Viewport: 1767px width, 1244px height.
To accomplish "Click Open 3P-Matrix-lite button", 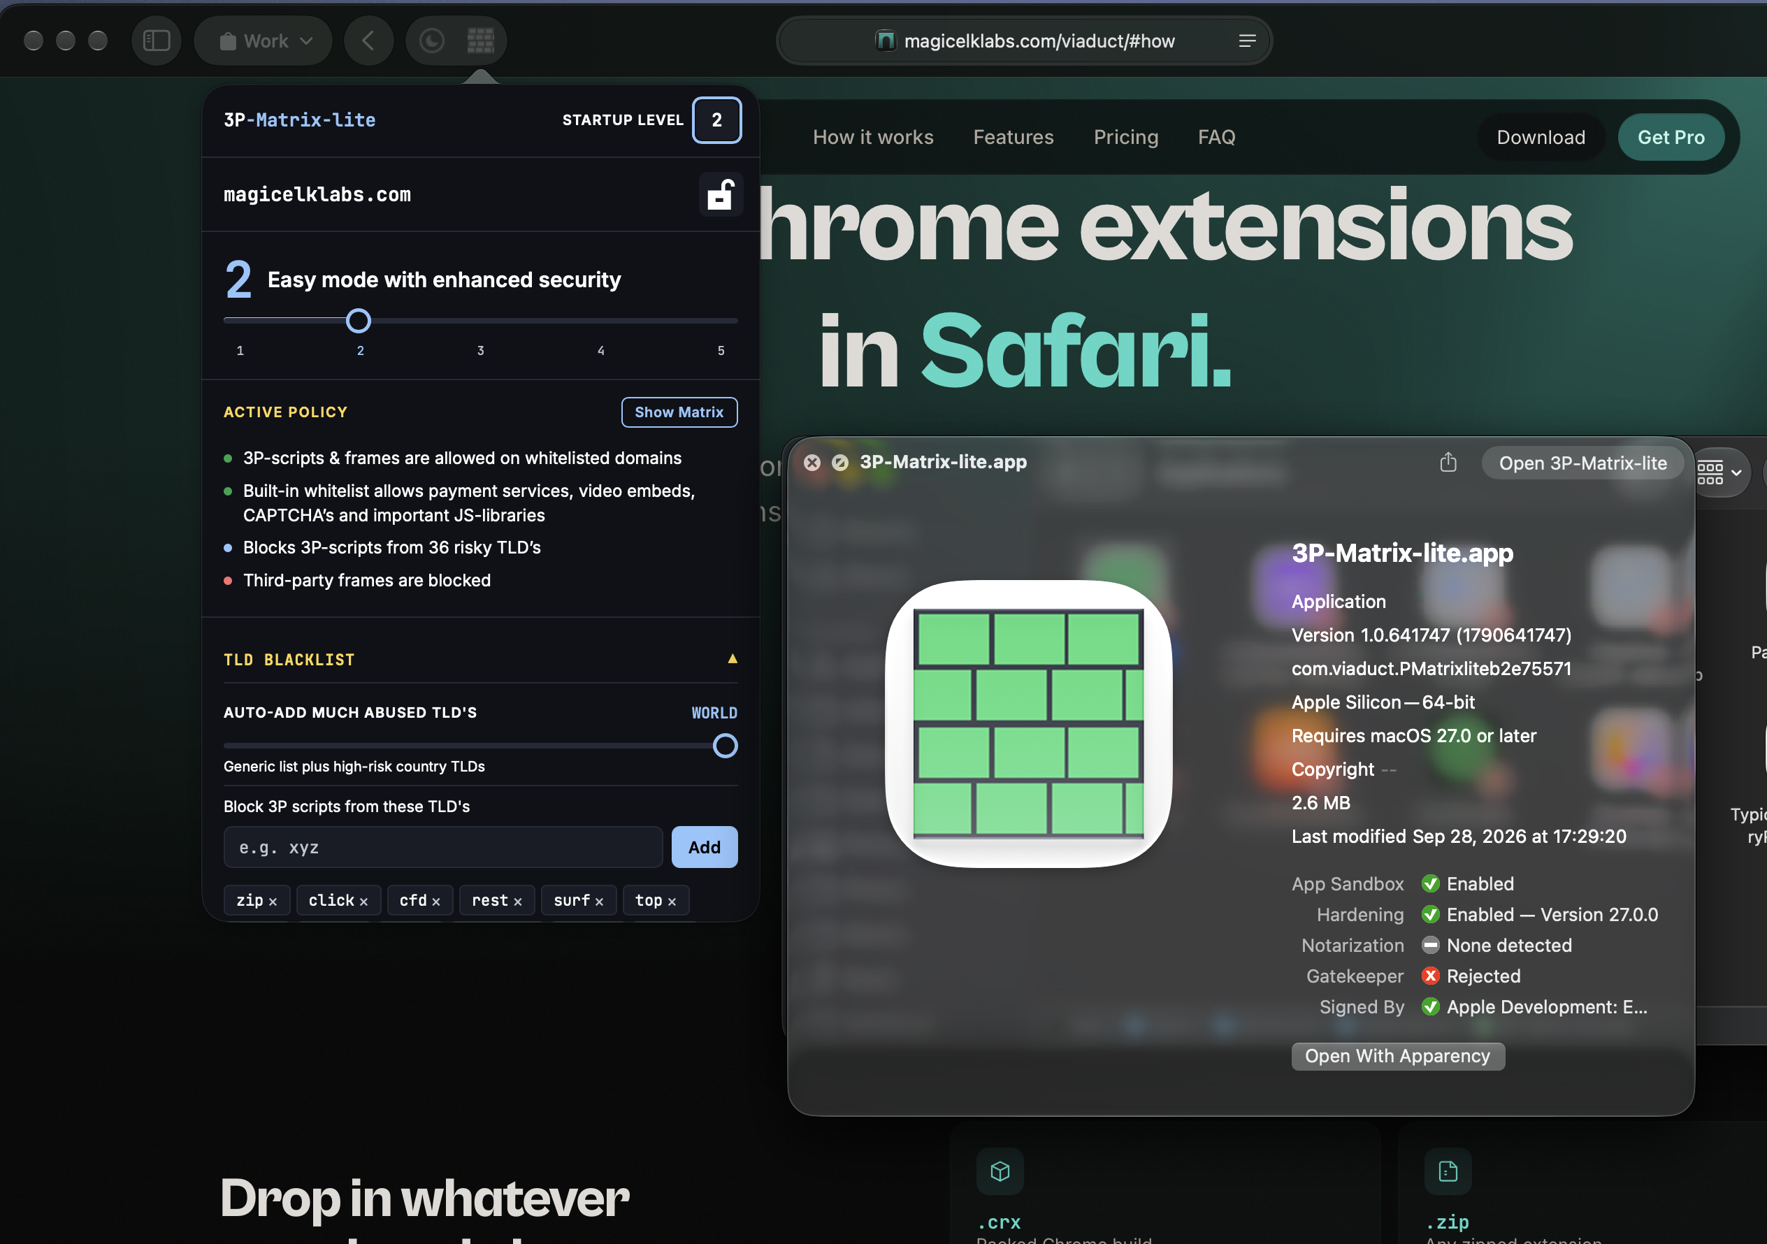I will click(x=1582, y=463).
